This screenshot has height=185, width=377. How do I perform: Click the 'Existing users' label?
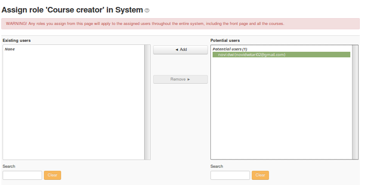point(17,40)
